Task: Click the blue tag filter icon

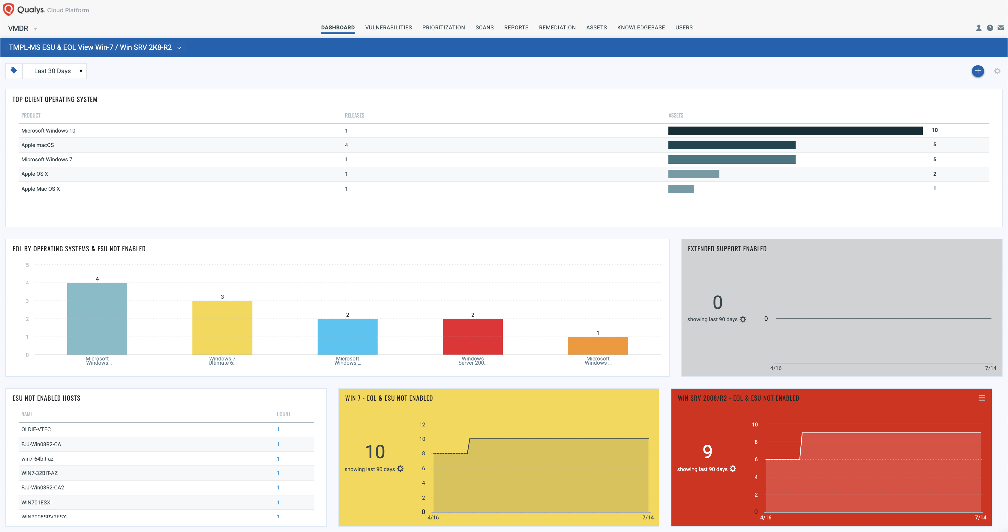Action: pyautogui.click(x=14, y=70)
